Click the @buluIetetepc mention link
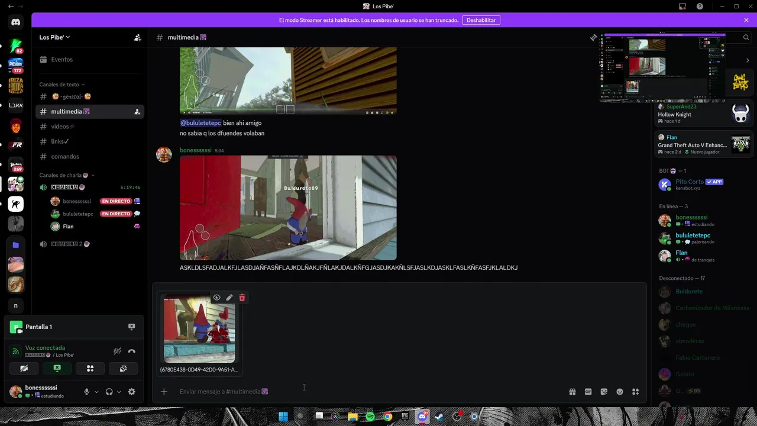The height and width of the screenshot is (426, 757). 200,123
